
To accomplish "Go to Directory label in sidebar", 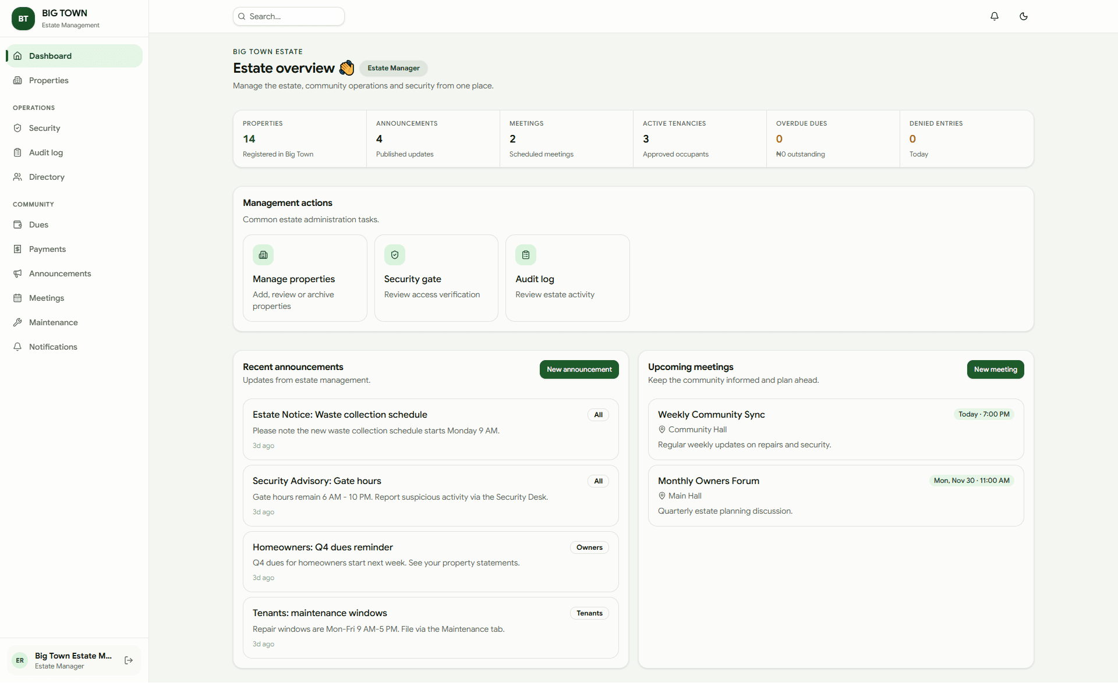I will click(47, 177).
